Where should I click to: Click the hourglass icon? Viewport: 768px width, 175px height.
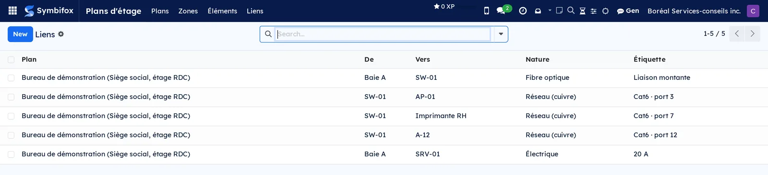pos(582,11)
